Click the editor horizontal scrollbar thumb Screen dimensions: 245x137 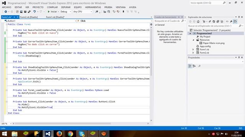pyautogui.click(x=63, y=124)
